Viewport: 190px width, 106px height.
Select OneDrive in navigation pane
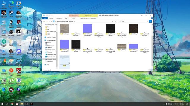click(x=50, y=37)
